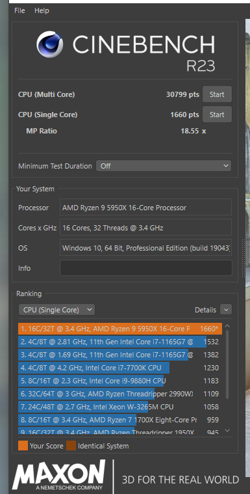Open the Help menu

42,10
